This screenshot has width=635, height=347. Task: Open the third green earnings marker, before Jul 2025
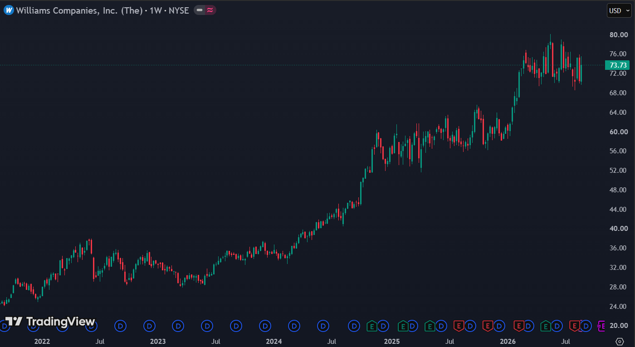430,326
